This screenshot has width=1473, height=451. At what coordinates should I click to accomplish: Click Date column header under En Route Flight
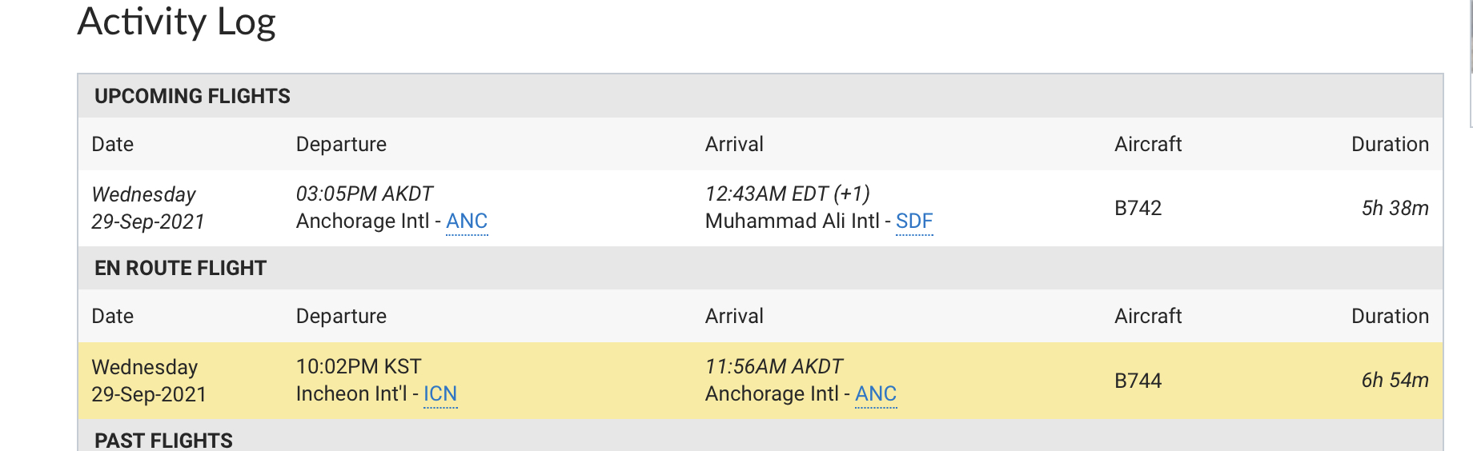(113, 316)
